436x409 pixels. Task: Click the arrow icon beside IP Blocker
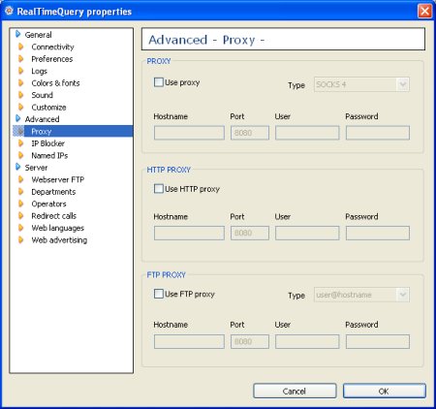point(21,143)
